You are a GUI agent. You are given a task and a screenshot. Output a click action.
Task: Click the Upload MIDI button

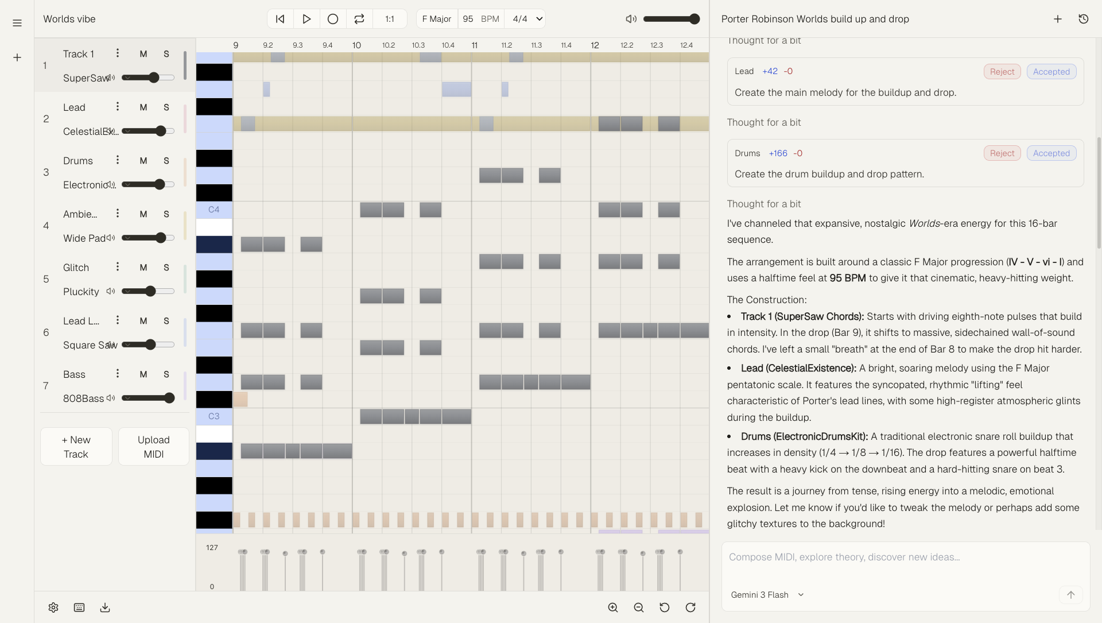153,447
